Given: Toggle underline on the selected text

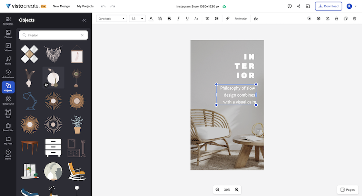Looking at the screenshot, I should (187, 18).
